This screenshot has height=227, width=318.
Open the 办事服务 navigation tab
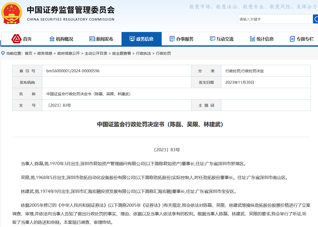pos(182,39)
